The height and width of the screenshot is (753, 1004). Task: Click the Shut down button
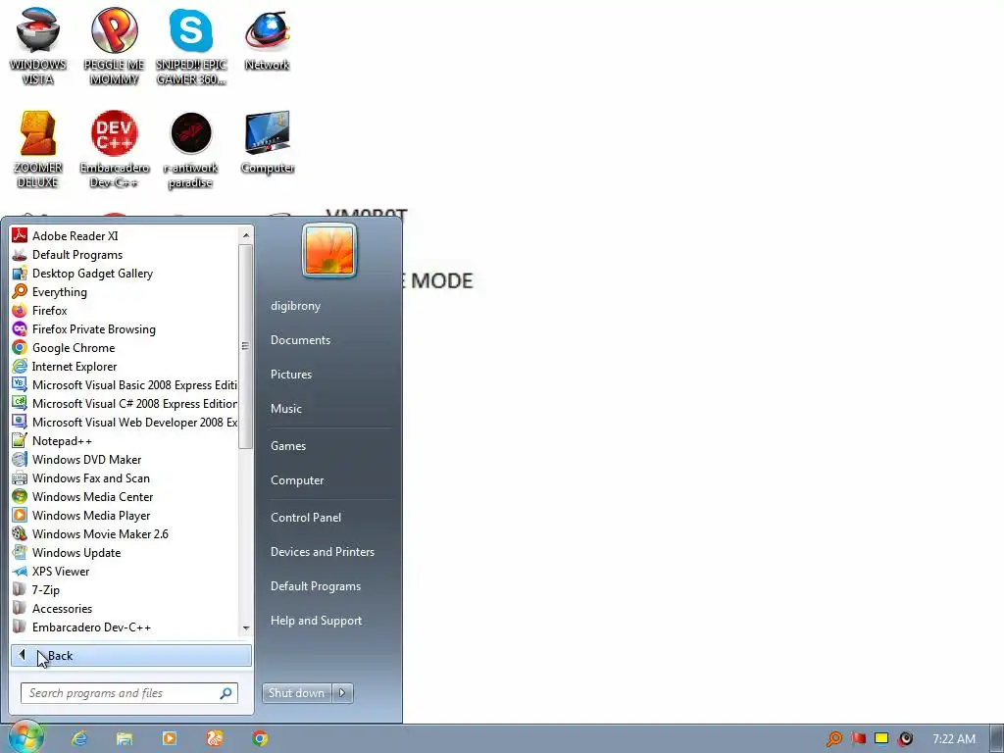(296, 693)
